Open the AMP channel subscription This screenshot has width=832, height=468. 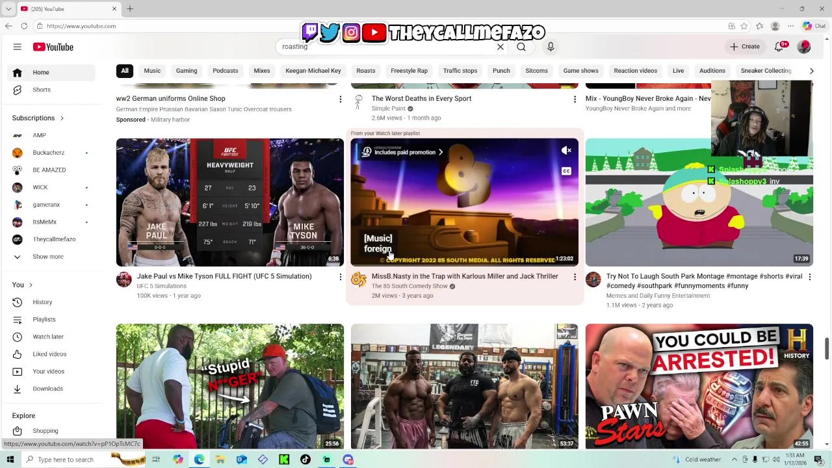click(x=52, y=135)
